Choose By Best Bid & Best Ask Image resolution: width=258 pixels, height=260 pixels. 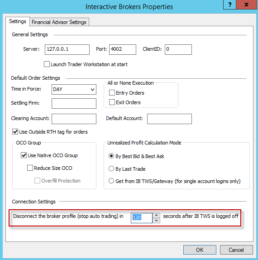click(111, 156)
